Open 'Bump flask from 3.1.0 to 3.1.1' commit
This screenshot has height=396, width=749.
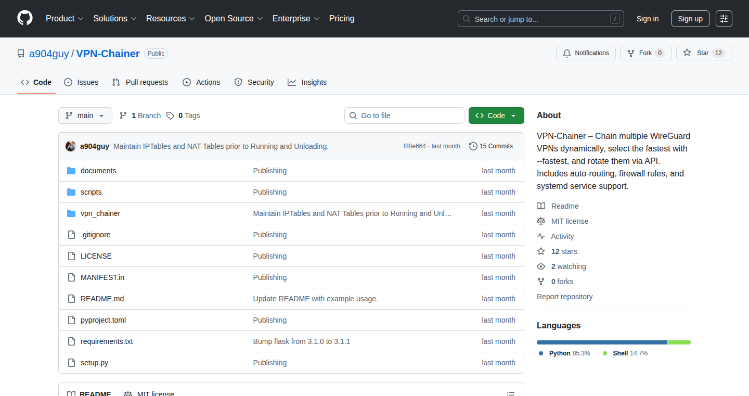[302, 341]
